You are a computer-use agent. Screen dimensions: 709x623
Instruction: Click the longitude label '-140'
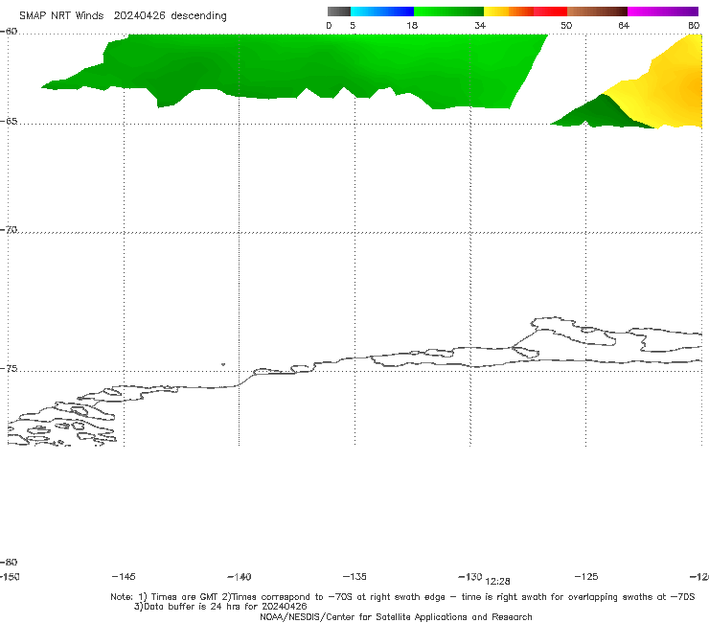[240, 577]
